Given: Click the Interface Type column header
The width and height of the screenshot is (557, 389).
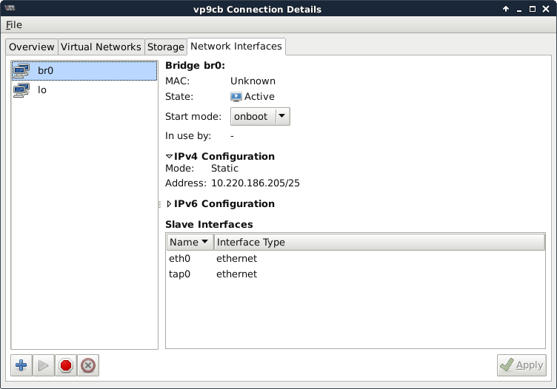Looking at the screenshot, I should pyautogui.click(x=378, y=243).
